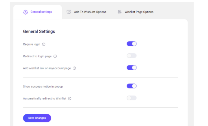
Task: Enable Automatically redirect to Wishlist switch
Action: 132,98
